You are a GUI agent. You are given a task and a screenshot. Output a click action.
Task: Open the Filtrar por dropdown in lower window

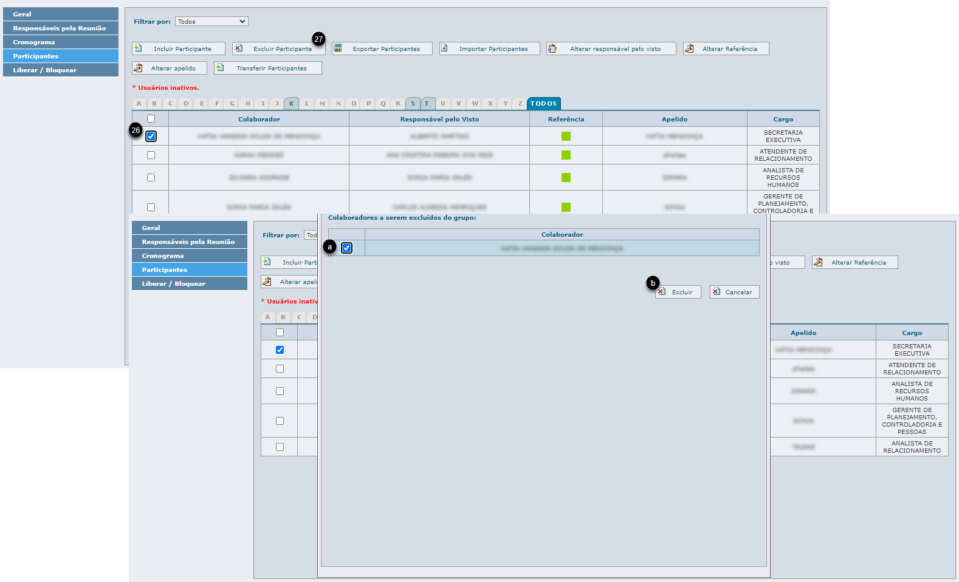click(x=311, y=235)
